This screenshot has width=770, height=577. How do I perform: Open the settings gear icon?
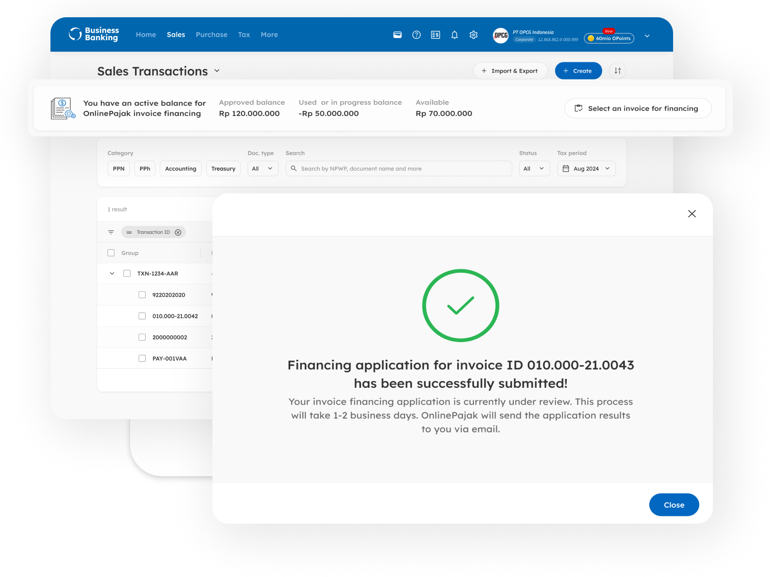[474, 35]
